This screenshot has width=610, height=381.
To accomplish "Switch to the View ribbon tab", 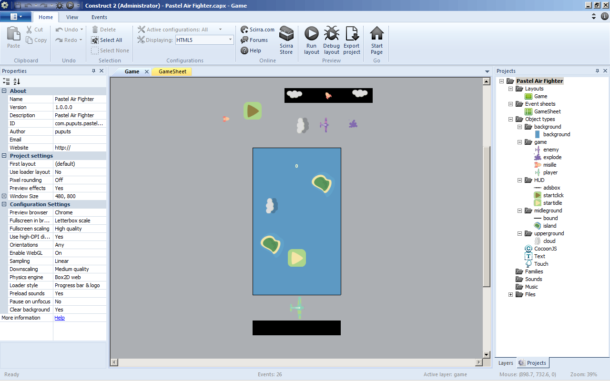I will 72,17.
